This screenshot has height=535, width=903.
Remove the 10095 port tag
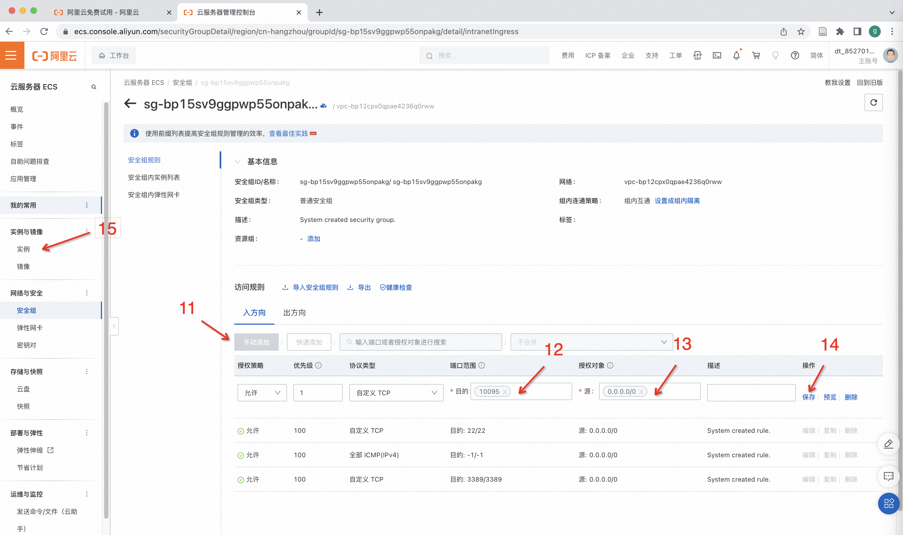tap(505, 392)
